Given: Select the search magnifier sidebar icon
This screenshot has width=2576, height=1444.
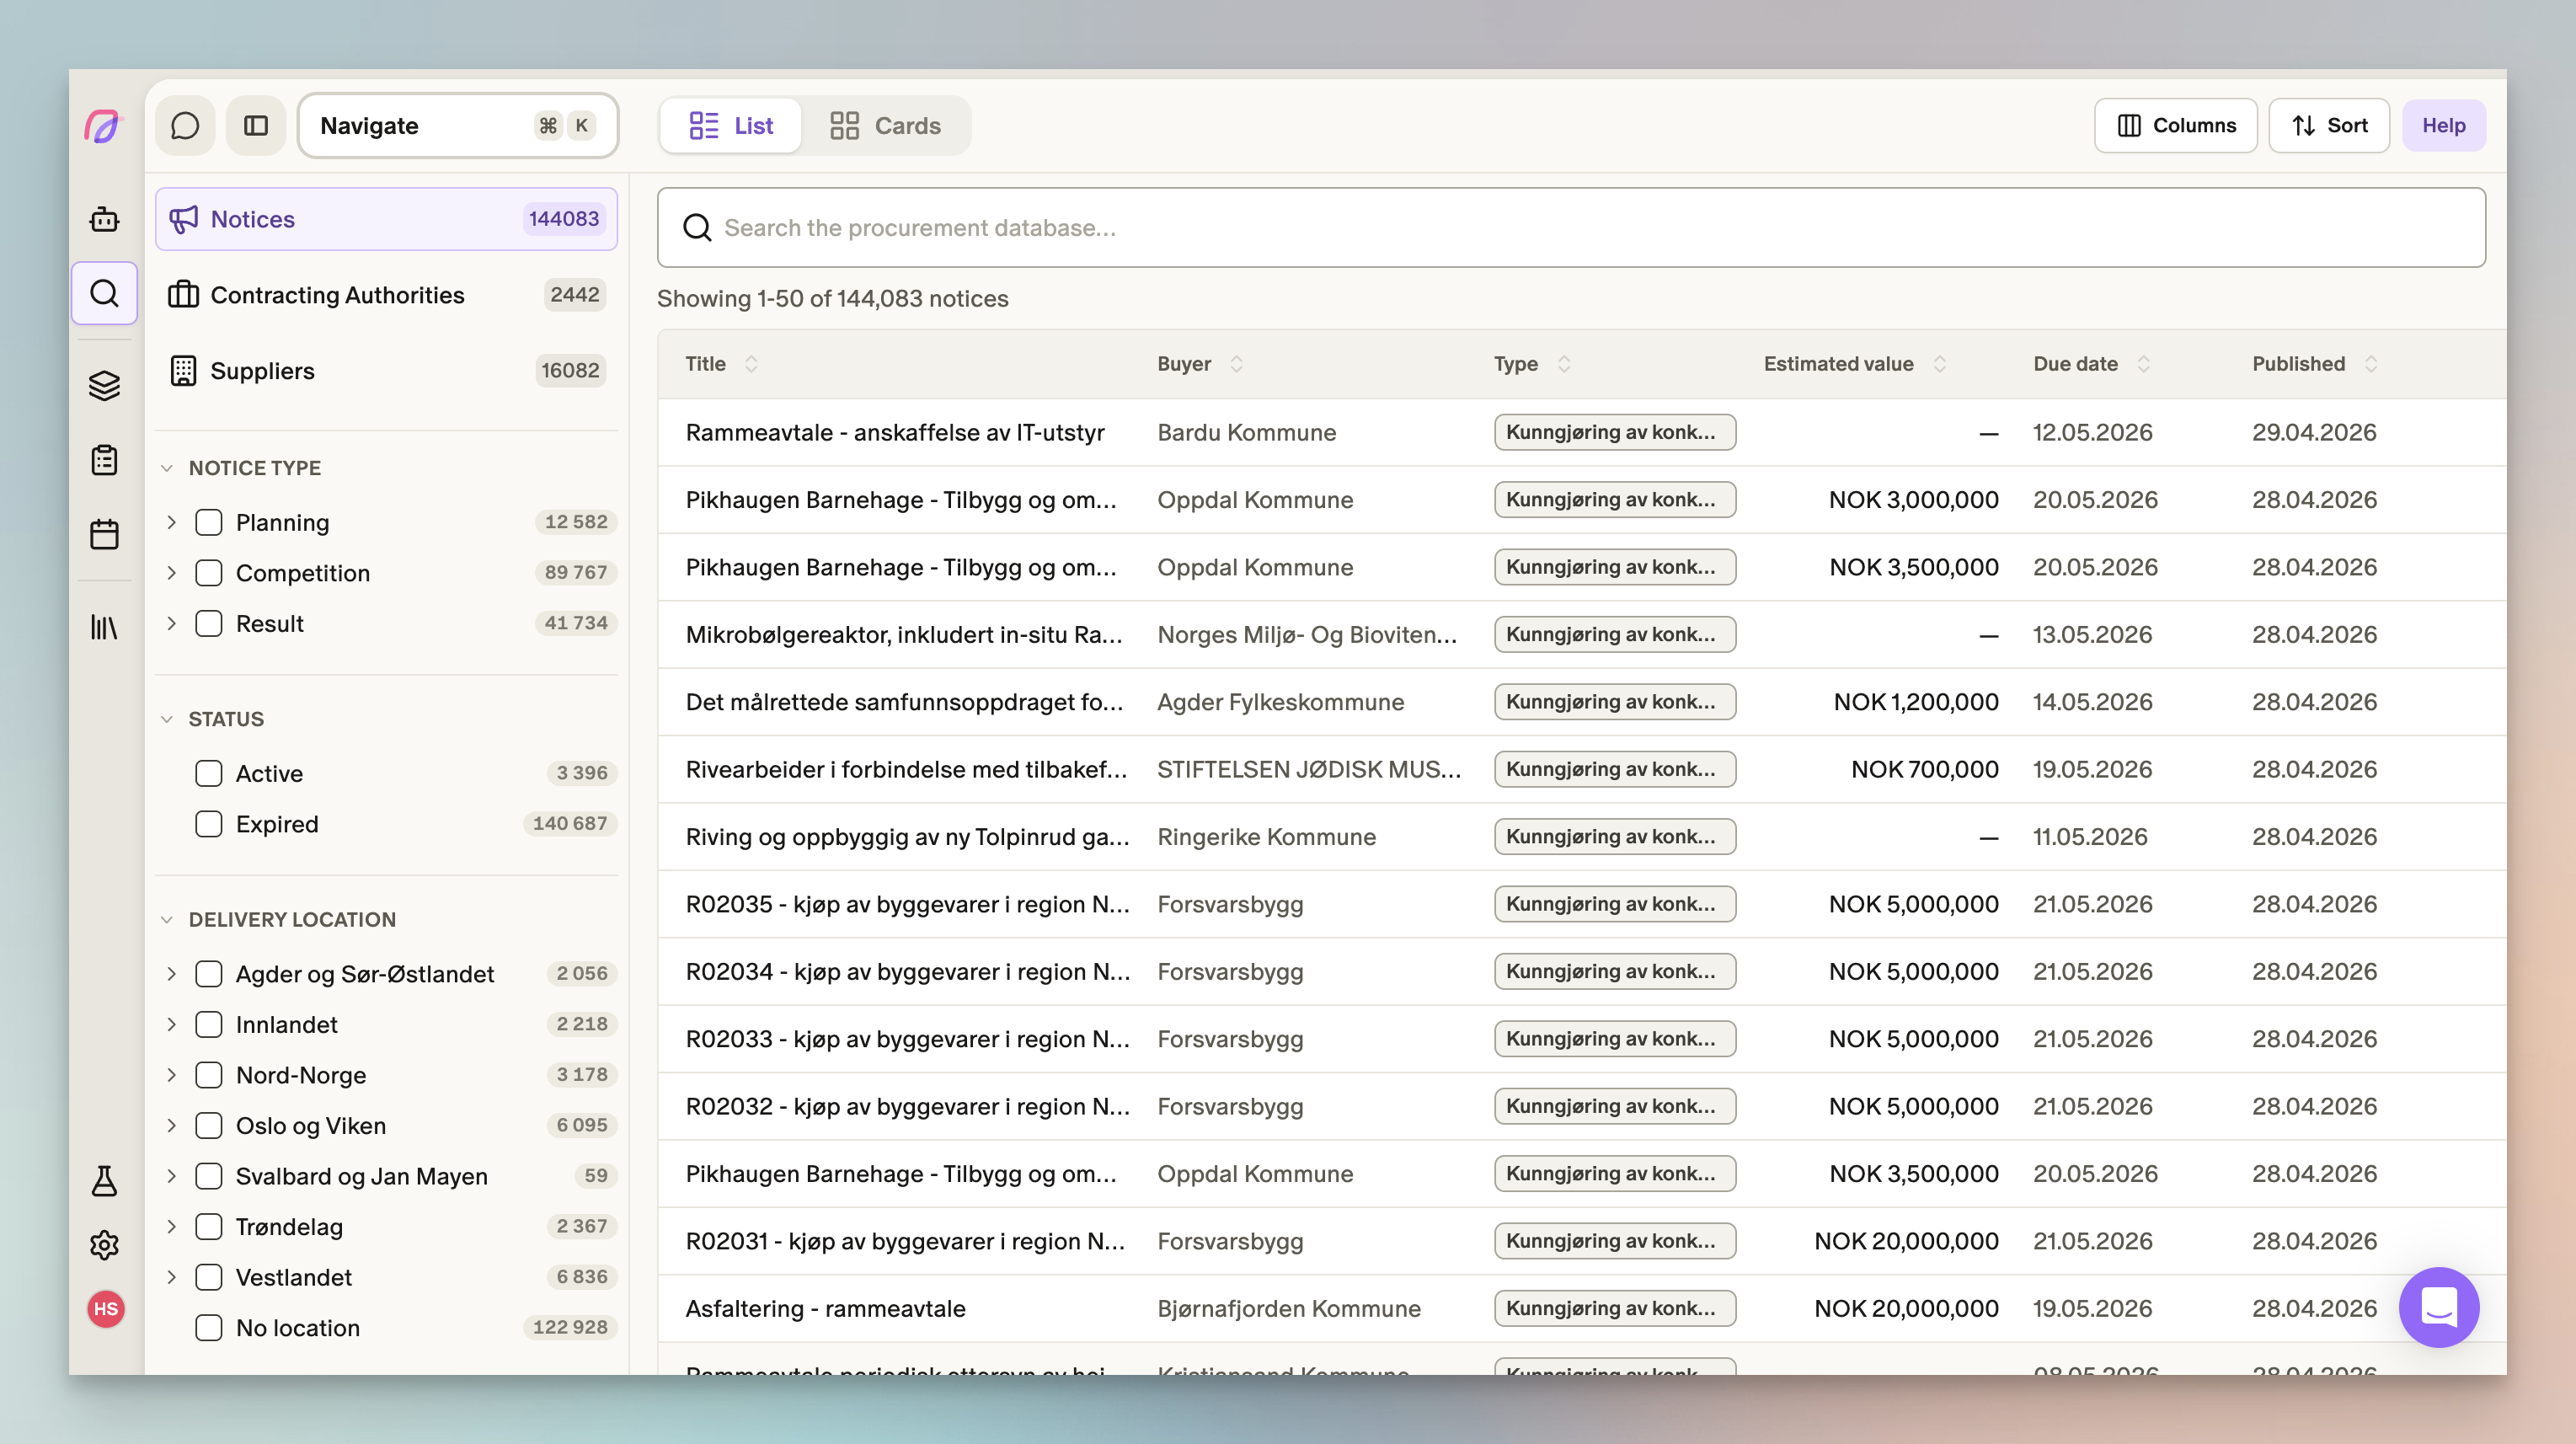Looking at the screenshot, I should 104,293.
